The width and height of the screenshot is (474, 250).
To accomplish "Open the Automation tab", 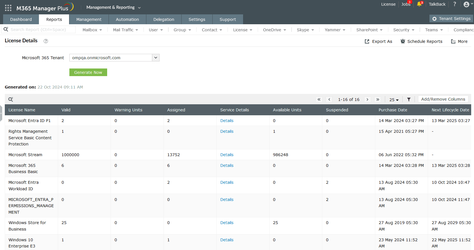I will (x=127, y=19).
